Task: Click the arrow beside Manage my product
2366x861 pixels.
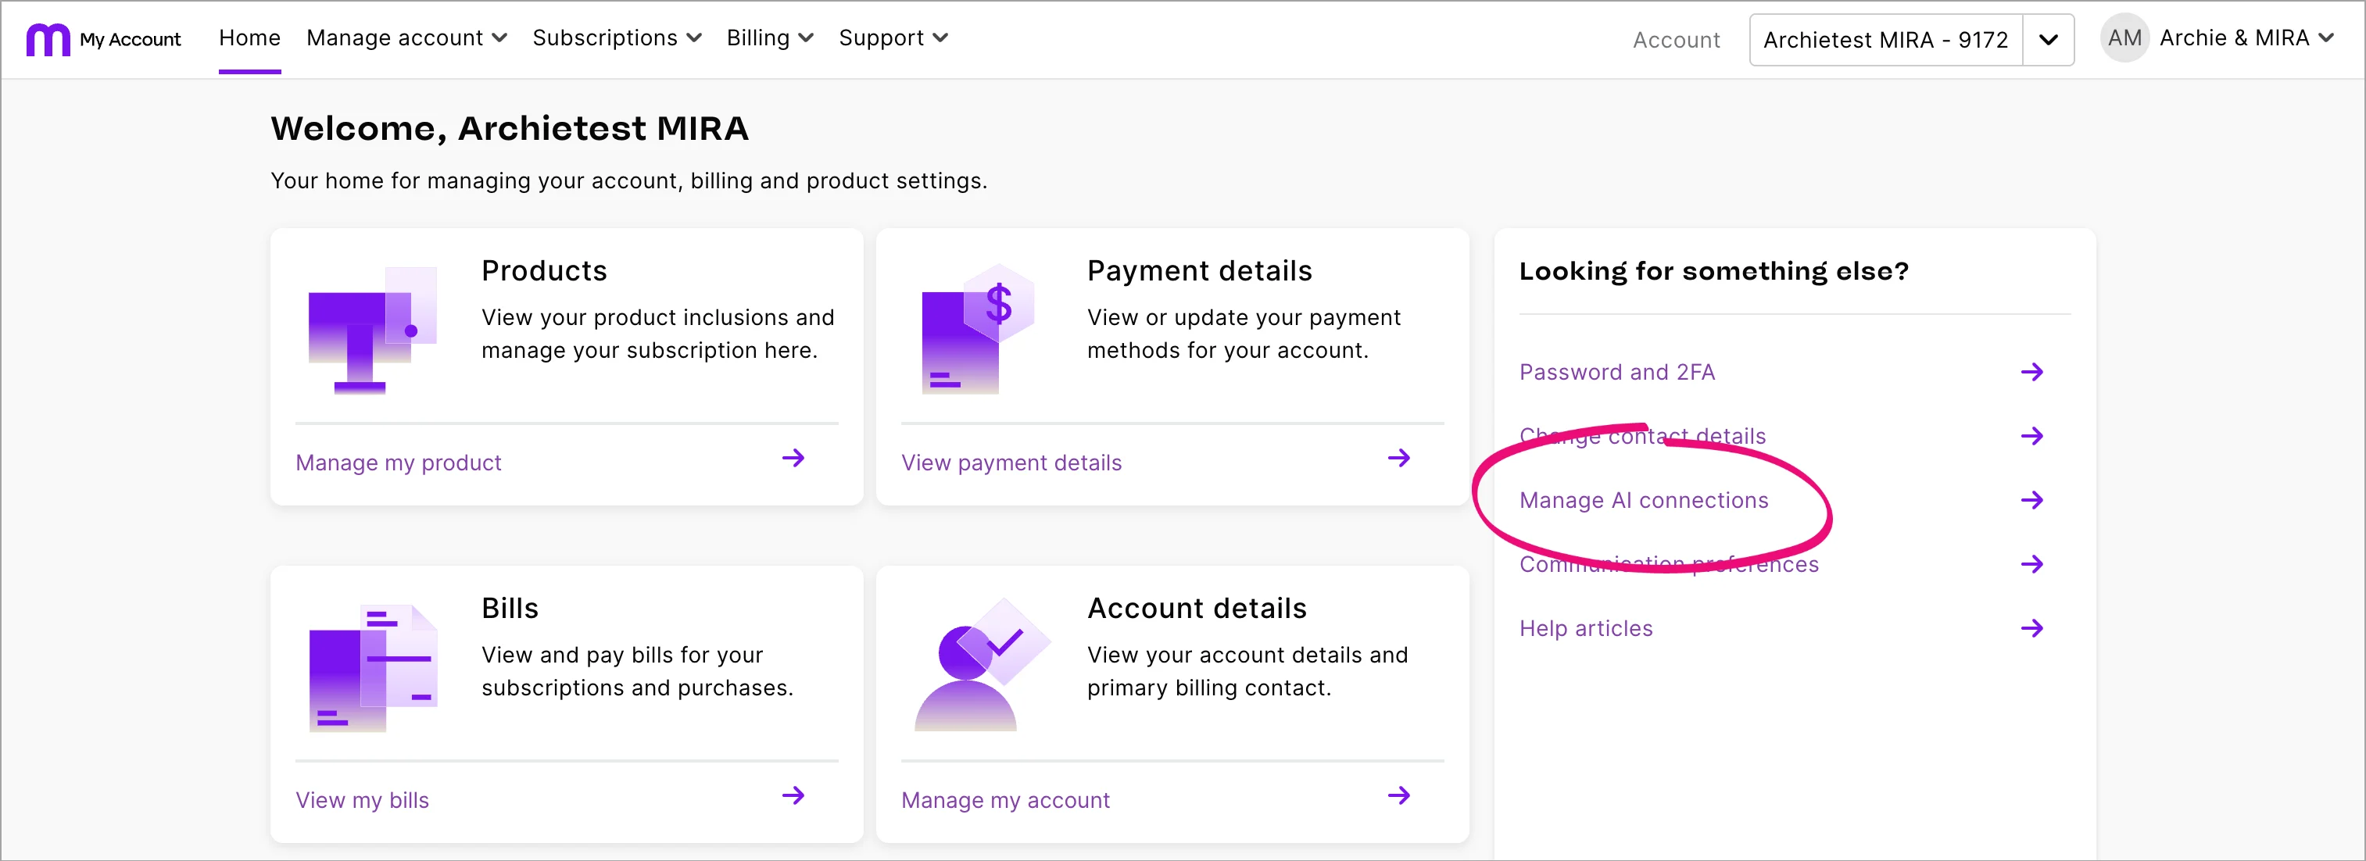Action: (x=793, y=457)
